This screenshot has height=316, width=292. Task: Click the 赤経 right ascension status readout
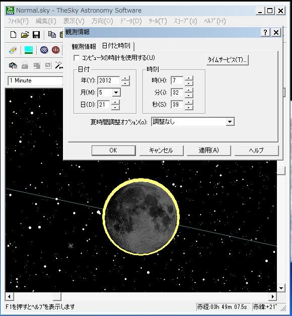click(x=223, y=307)
